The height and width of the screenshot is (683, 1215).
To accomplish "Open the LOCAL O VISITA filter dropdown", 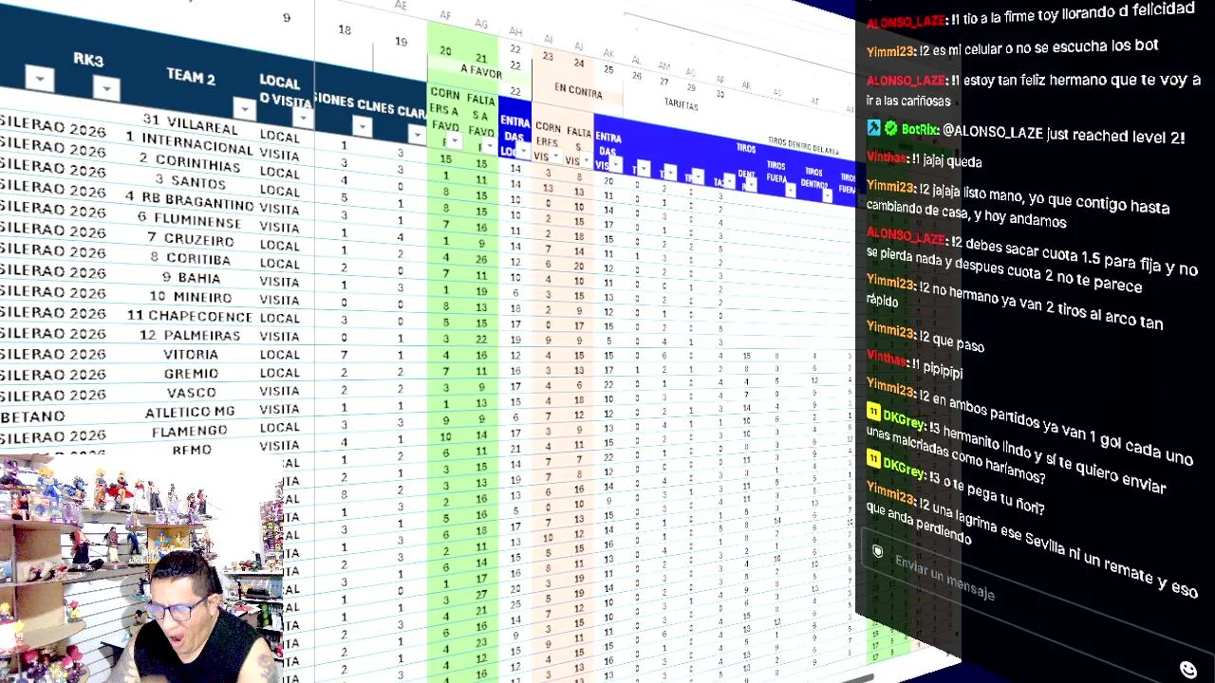I will tap(303, 118).
